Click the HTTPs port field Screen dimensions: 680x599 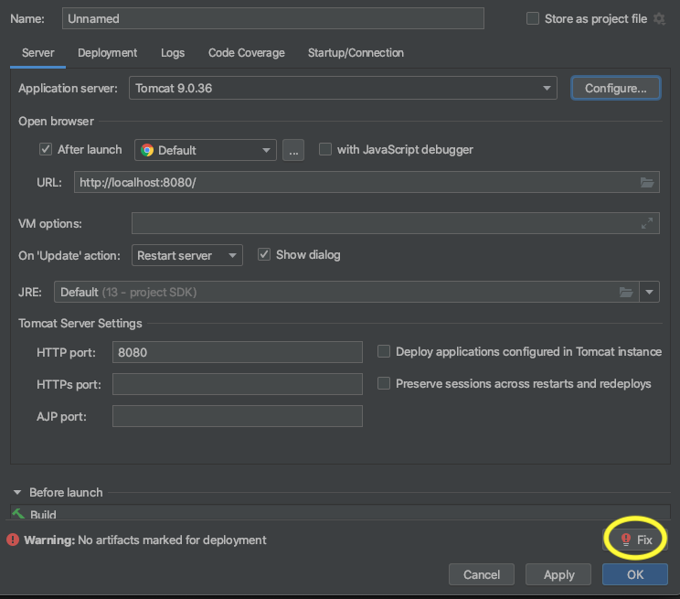tap(238, 384)
